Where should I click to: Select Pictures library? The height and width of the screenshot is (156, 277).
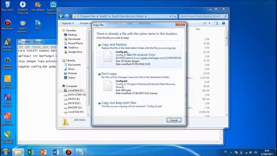coord(72,73)
